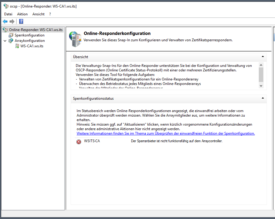Open the Datei menu
Viewport: 275px width, 219px height.
(8, 14)
